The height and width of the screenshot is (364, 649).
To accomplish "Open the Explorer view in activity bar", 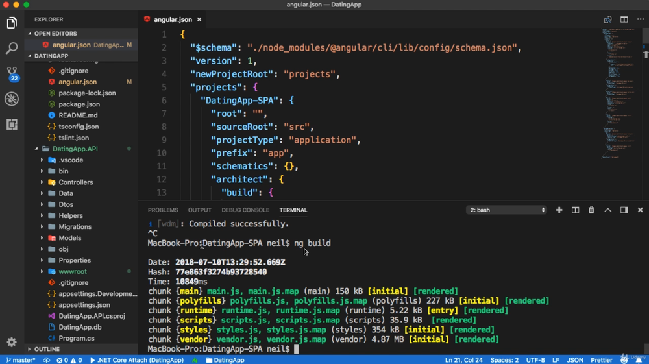I will [x=12, y=23].
